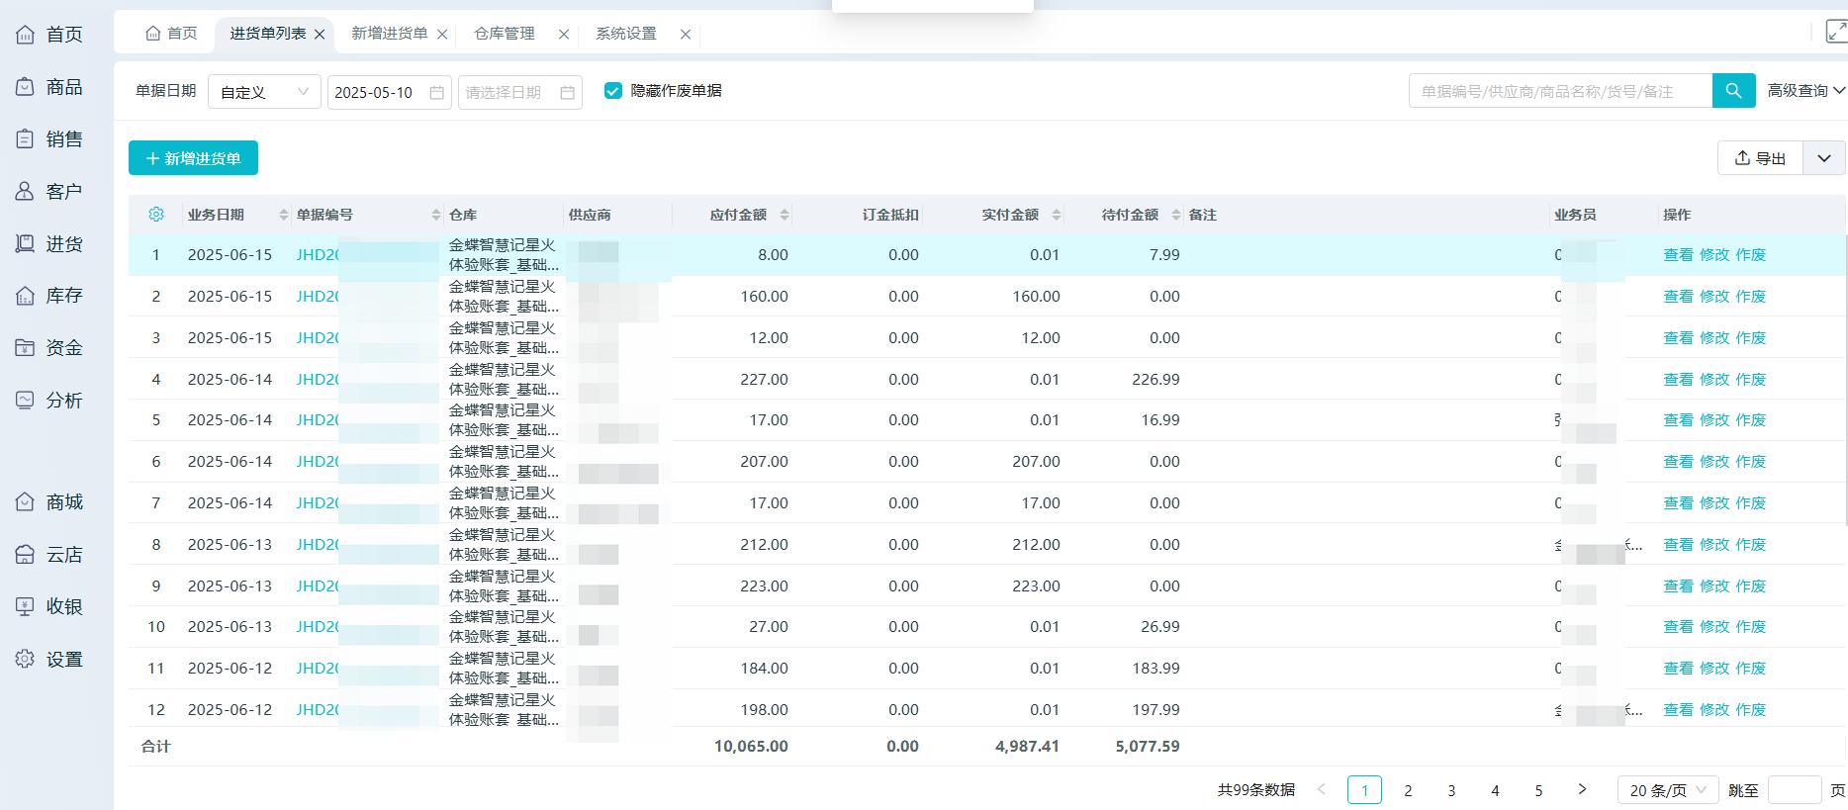Open 客户 module in sidebar

click(x=49, y=192)
